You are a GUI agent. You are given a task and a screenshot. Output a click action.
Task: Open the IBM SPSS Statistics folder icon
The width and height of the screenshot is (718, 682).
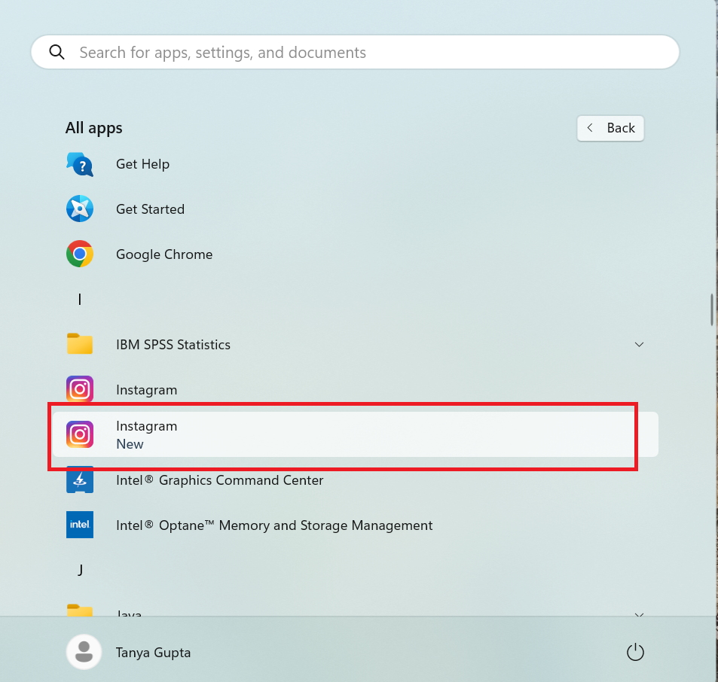coord(80,345)
